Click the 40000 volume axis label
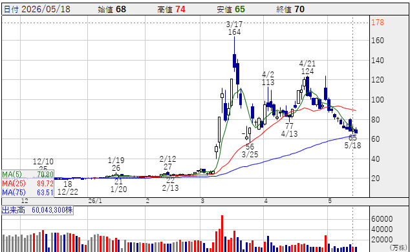 382,229
